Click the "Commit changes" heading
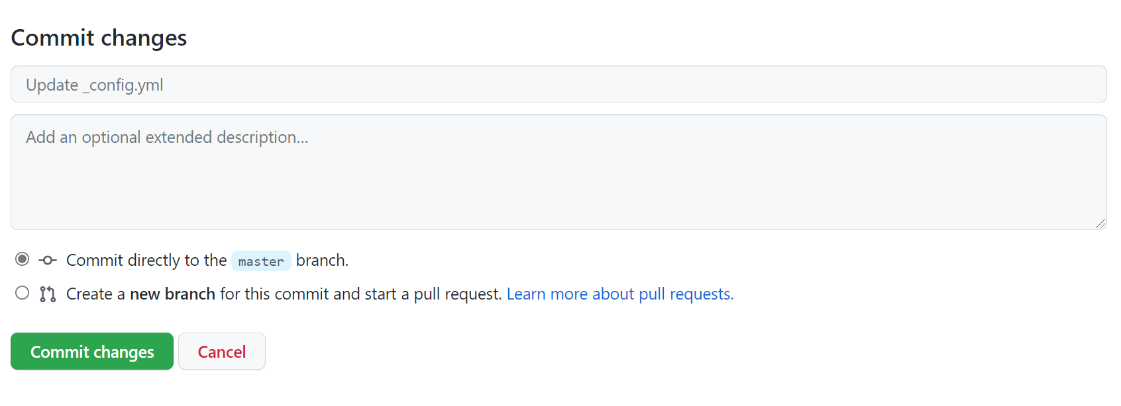1121x406 pixels. [x=99, y=38]
